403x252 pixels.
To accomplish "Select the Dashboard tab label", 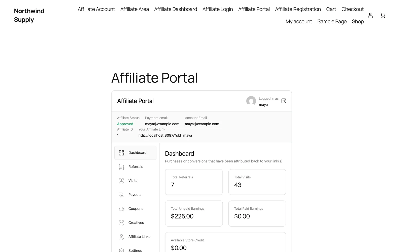I will click(137, 153).
